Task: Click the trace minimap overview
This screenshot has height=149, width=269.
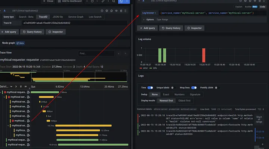Action: [x=64, y=77]
